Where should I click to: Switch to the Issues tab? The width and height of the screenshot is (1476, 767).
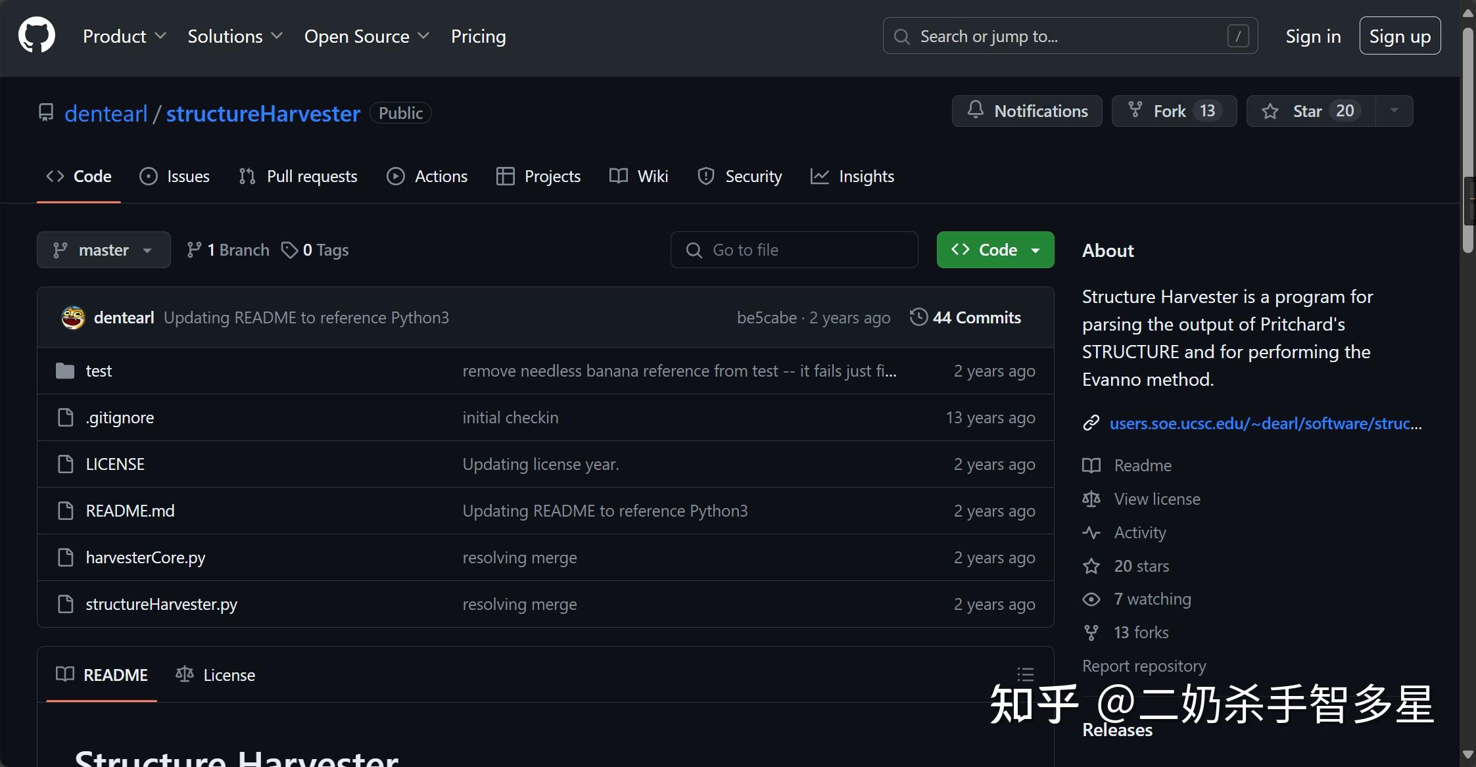(x=174, y=176)
